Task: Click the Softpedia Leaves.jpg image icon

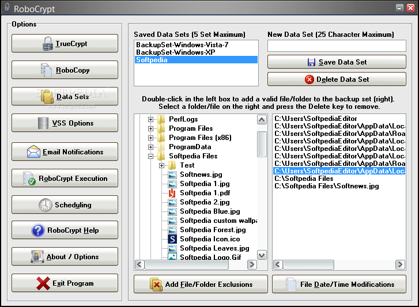Action: point(172,248)
